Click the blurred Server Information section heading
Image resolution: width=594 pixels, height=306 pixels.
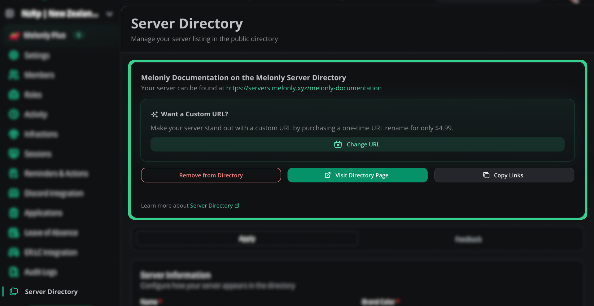(x=176, y=275)
